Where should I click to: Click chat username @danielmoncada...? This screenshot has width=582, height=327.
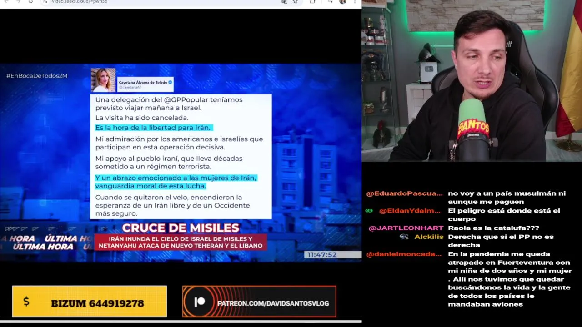(404, 254)
